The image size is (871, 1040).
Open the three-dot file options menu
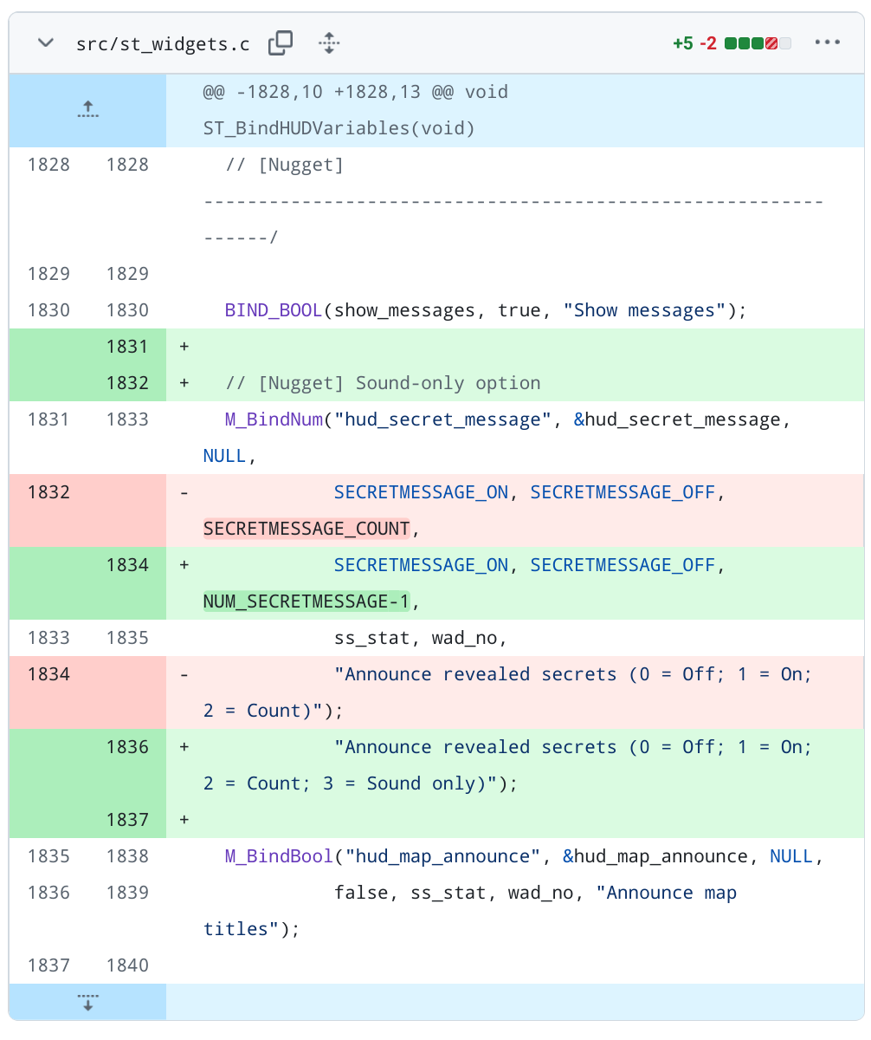[827, 42]
